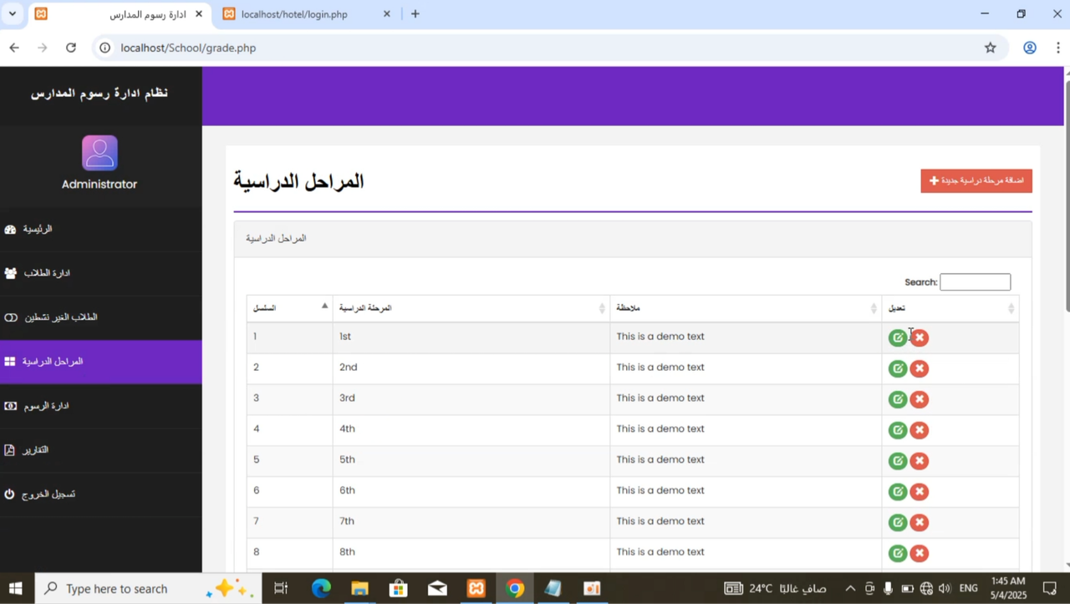This screenshot has width=1070, height=604.
Task: Click نظام ادارة رسوم المدارس title
Action: point(99,93)
